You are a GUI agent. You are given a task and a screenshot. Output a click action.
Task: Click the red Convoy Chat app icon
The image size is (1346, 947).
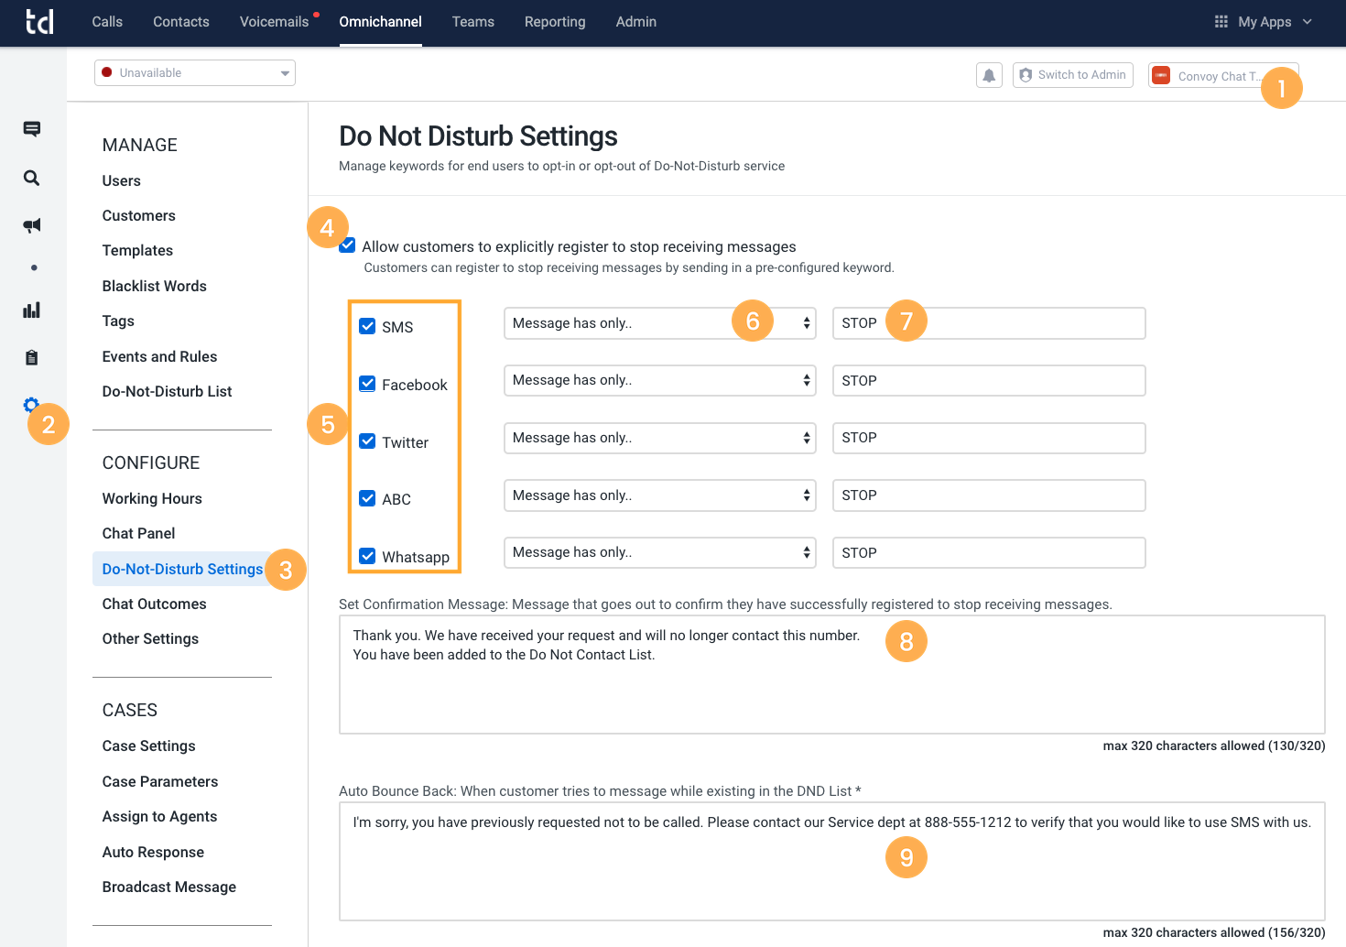tap(1161, 75)
